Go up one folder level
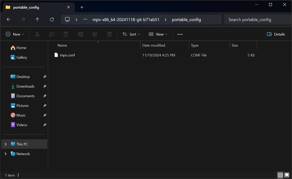Image resolution: width=292 pixels, height=179 pixels. click(37, 20)
